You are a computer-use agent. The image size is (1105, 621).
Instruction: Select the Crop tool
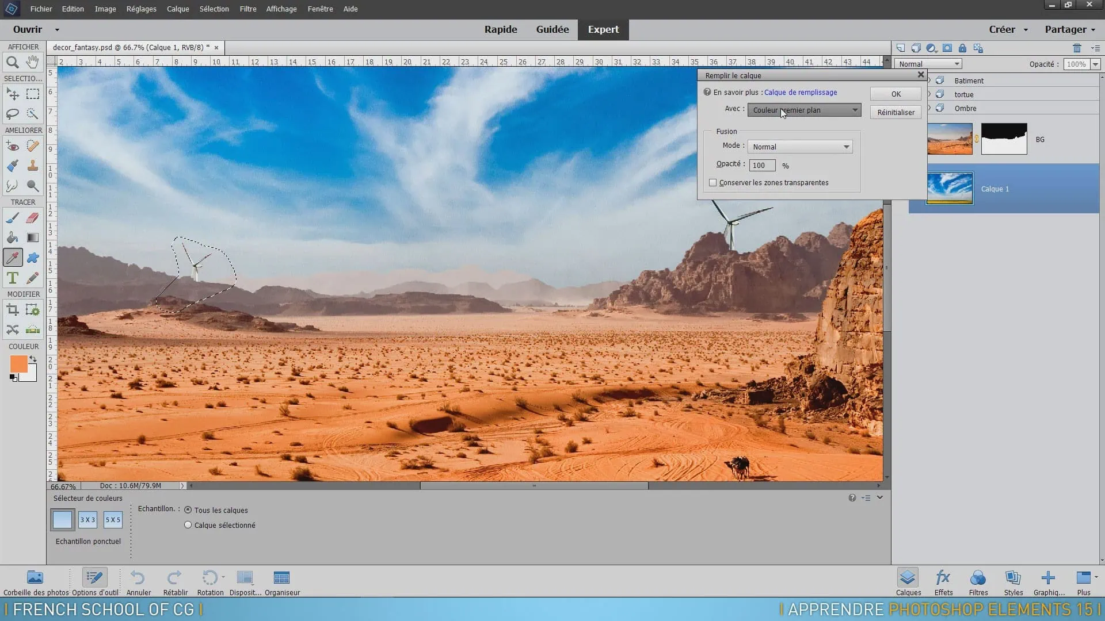12,310
